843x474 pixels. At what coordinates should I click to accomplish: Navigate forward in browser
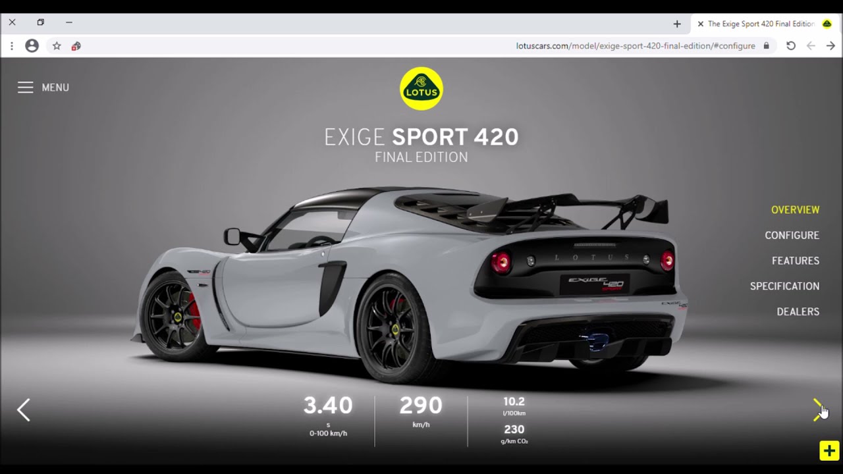830,46
